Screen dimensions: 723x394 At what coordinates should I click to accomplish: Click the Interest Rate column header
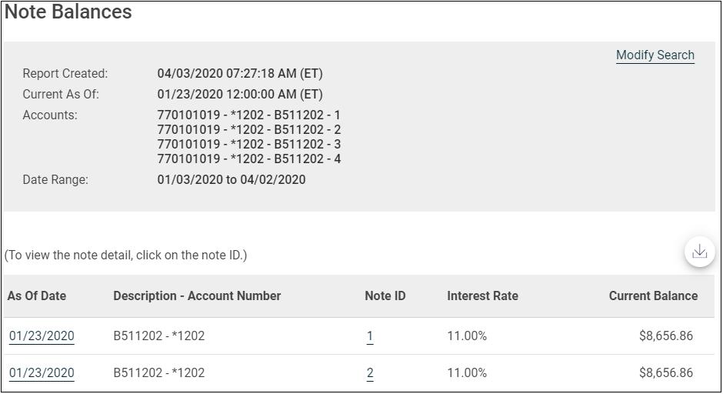[482, 295]
